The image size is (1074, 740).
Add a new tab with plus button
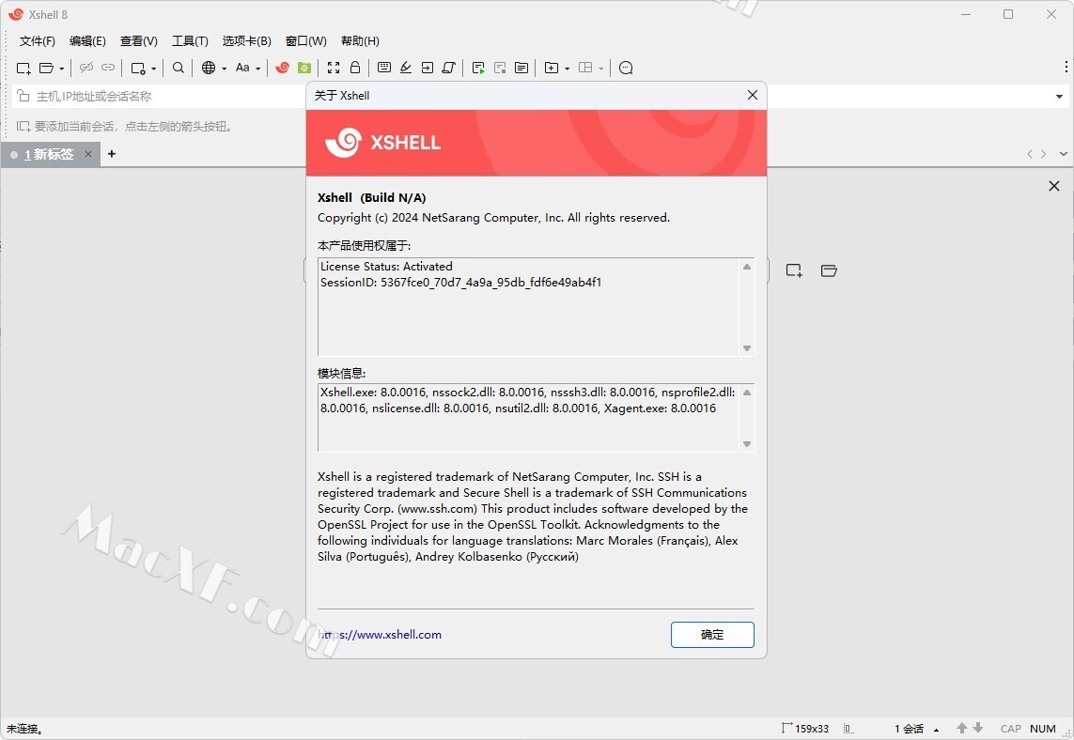coord(112,154)
